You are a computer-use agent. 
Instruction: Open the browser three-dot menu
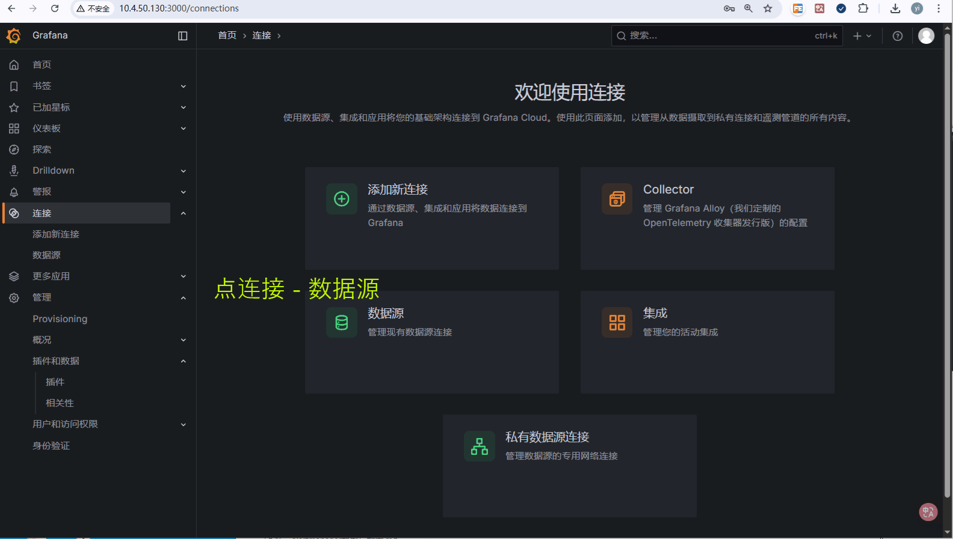(939, 8)
